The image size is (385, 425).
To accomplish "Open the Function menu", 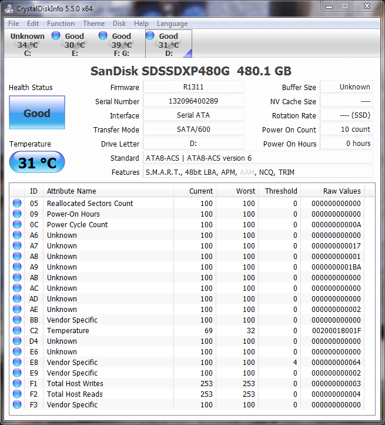I will 61,24.
